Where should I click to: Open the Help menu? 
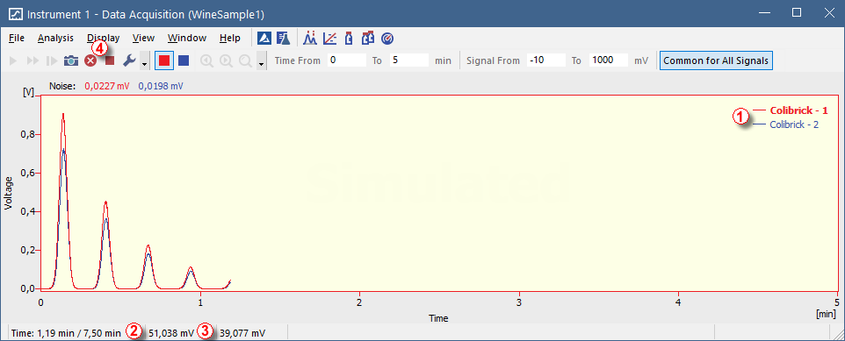click(x=230, y=39)
